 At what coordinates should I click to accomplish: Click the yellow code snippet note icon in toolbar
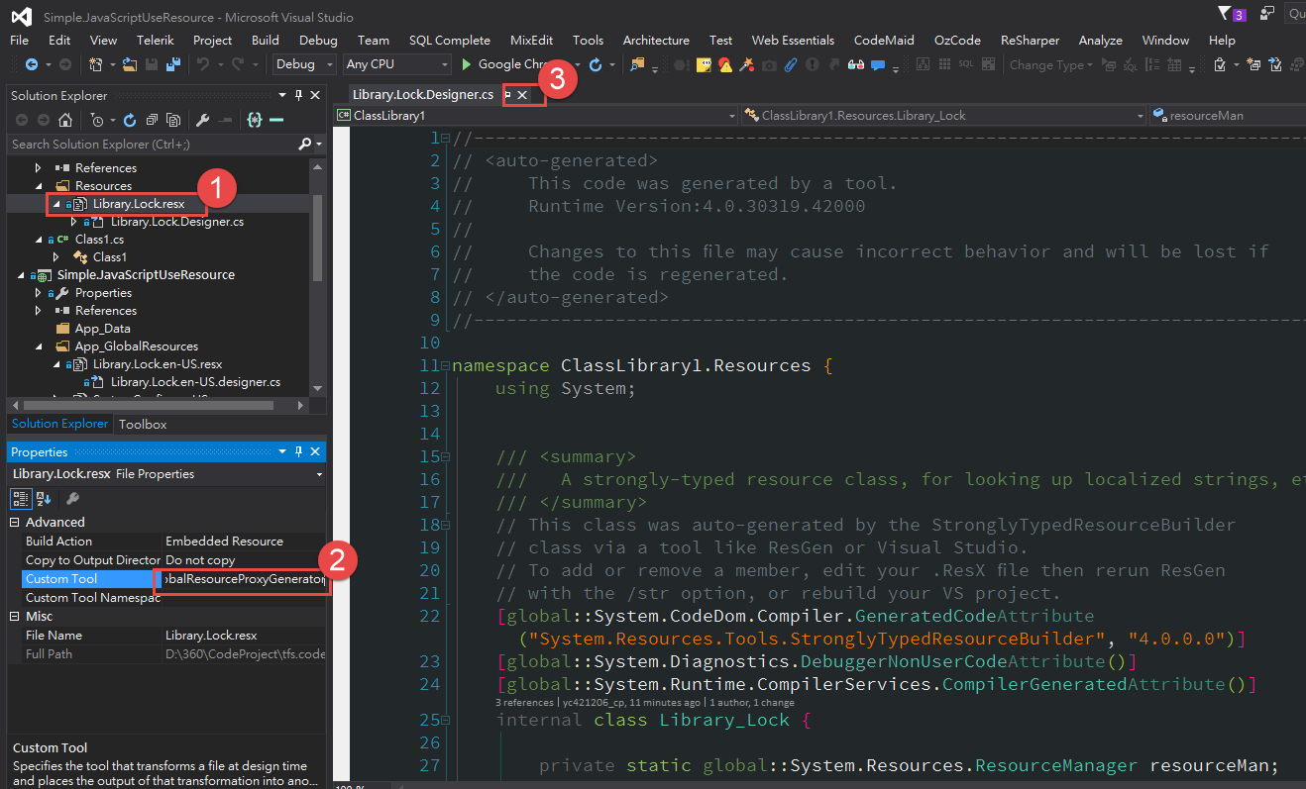[x=705, y=64]
